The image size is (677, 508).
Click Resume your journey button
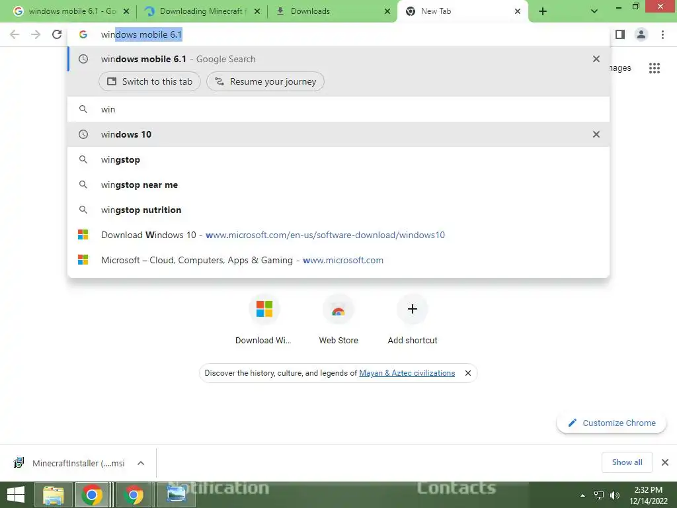265,81
